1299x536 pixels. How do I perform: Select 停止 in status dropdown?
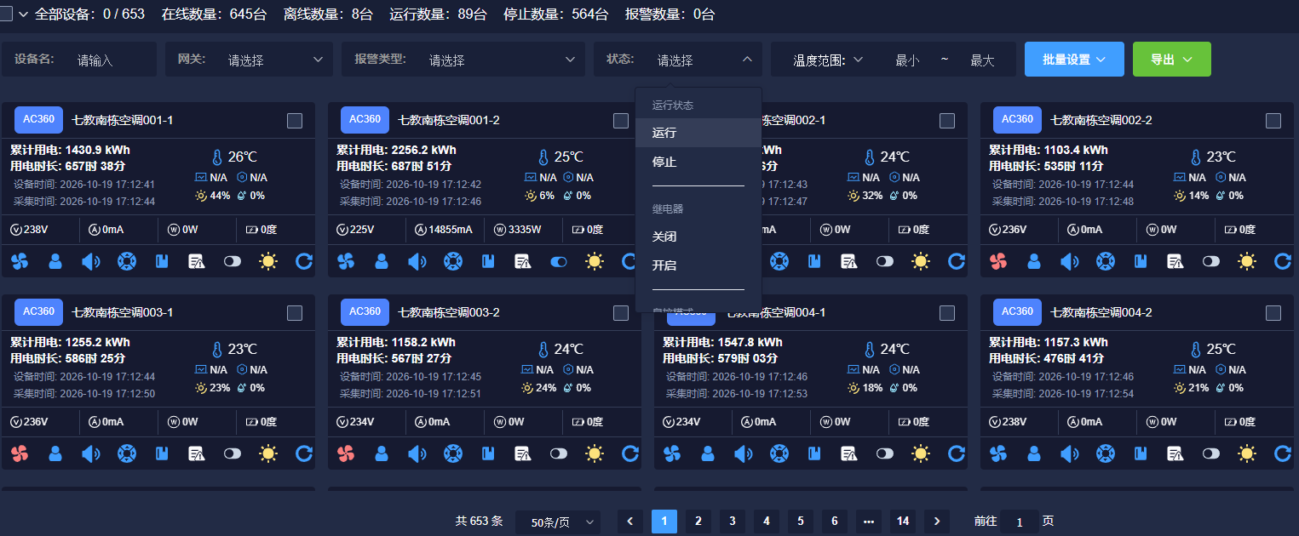coord(698,162)
